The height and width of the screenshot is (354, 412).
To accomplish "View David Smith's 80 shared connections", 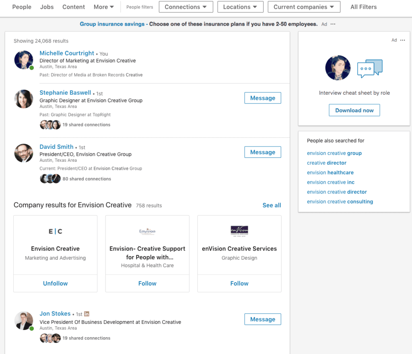I will click(87, 179).
